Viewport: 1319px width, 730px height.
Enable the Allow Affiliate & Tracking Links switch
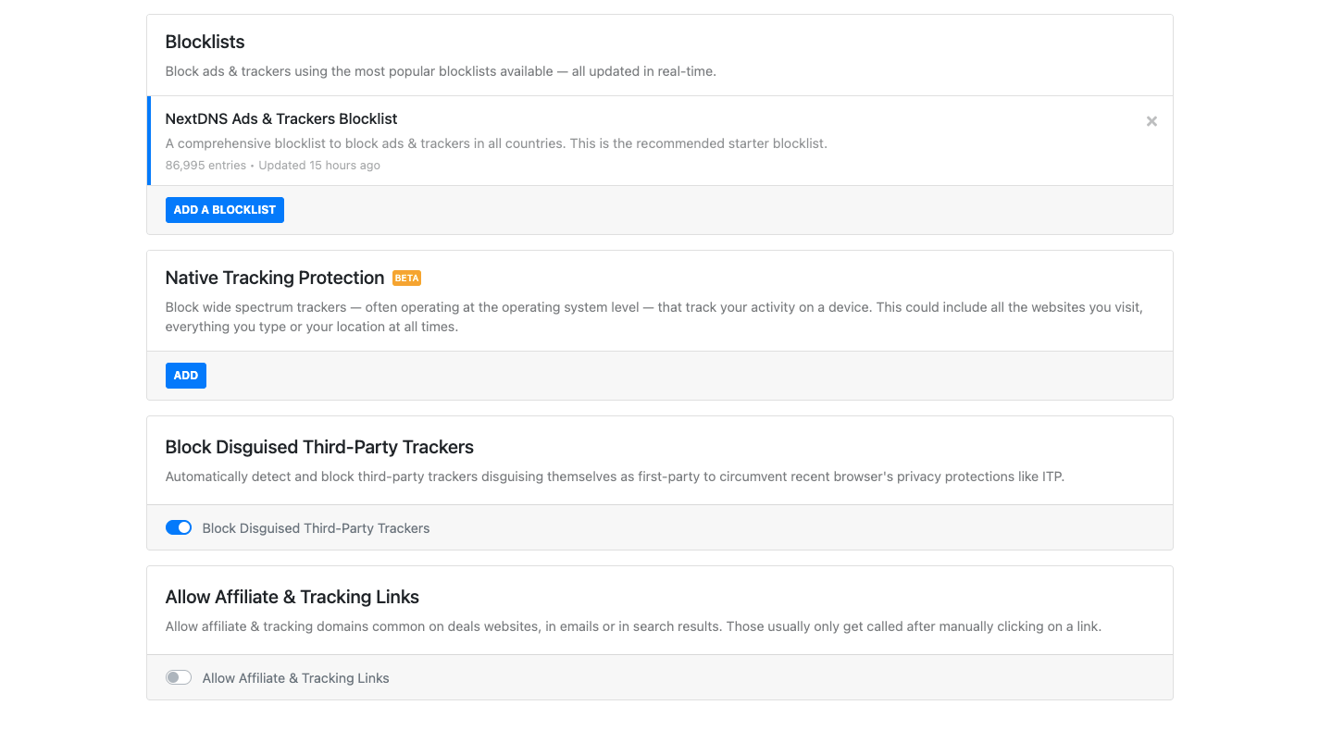click(x=179, y=677)
